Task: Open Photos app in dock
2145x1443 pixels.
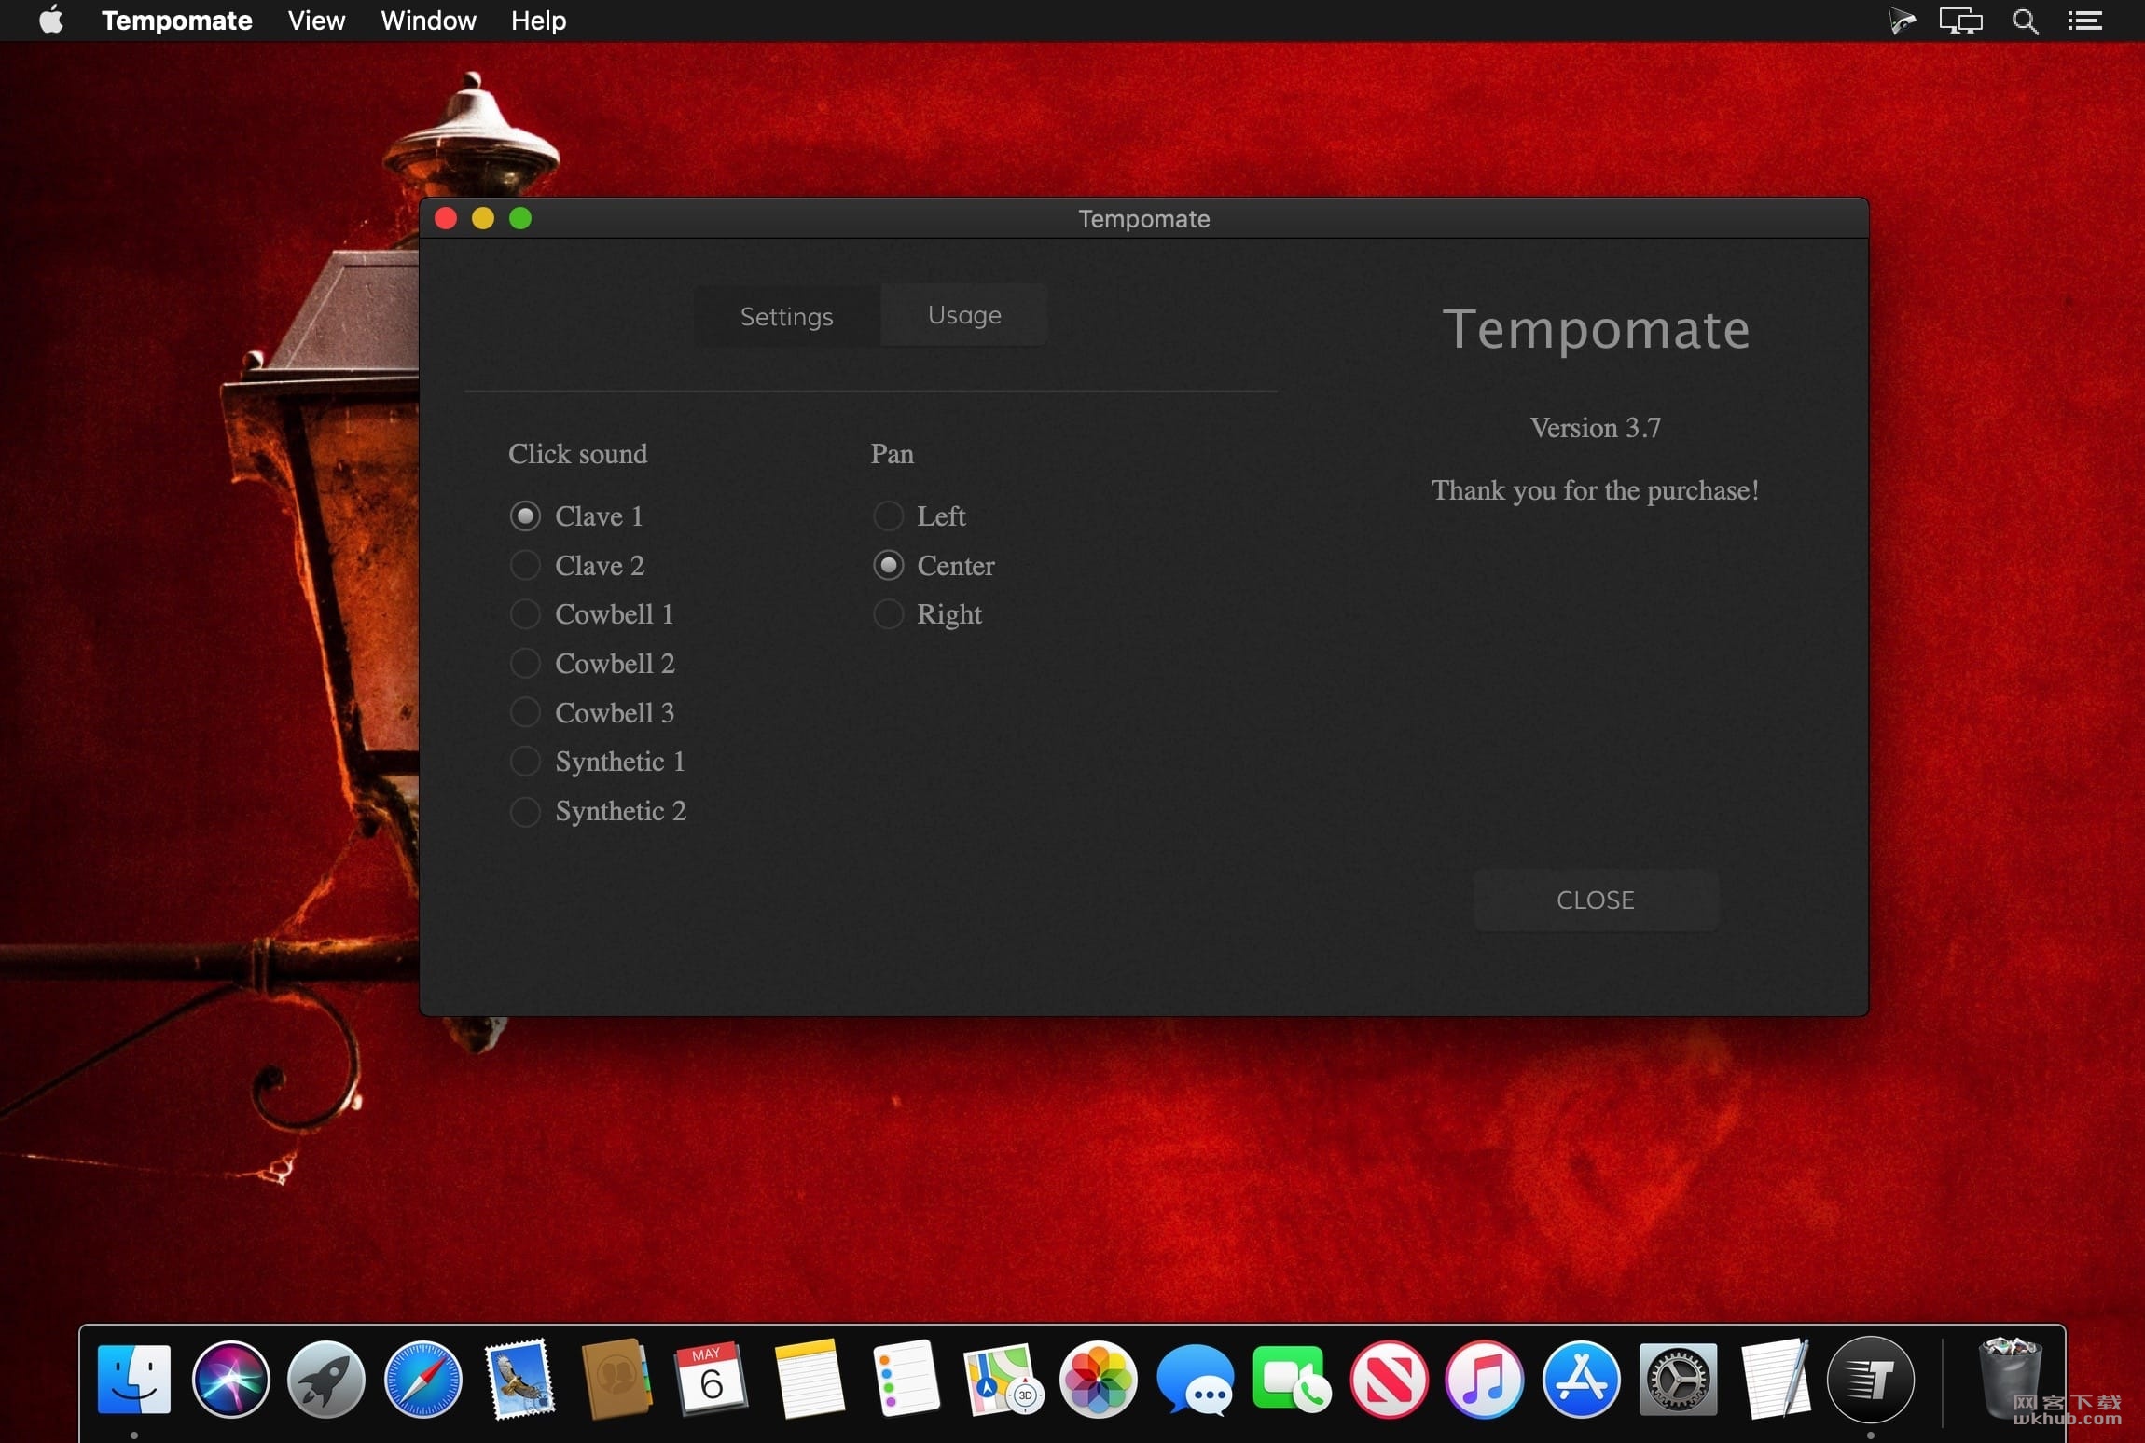Action: pyautogui.click(x=1099, y=1379)
